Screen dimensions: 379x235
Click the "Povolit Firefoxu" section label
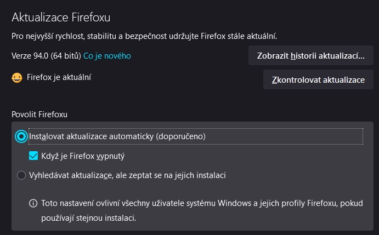[x=39, y=114]
